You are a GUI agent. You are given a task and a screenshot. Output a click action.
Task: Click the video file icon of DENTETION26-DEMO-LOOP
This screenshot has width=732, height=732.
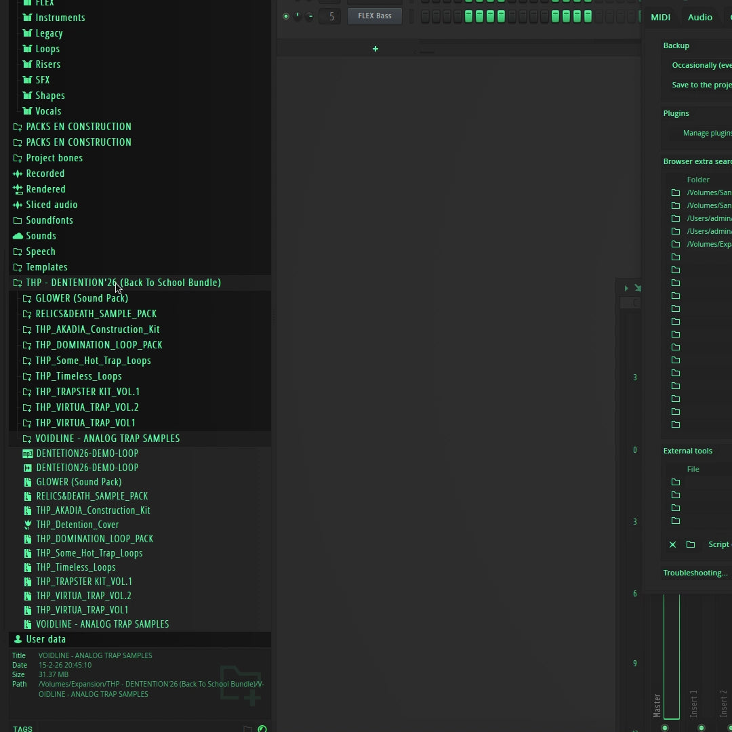pyautogui.click(x=28, y=468)
